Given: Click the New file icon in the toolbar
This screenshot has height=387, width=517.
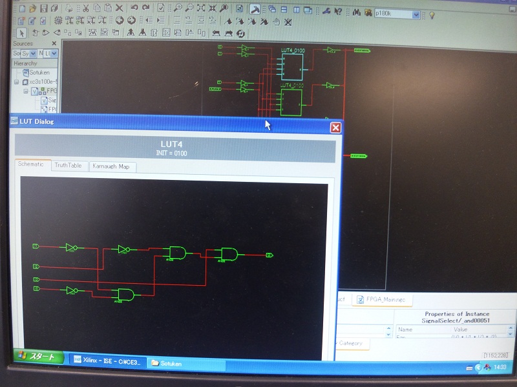Looking at the screenshot, I should (x=22, y=8).
